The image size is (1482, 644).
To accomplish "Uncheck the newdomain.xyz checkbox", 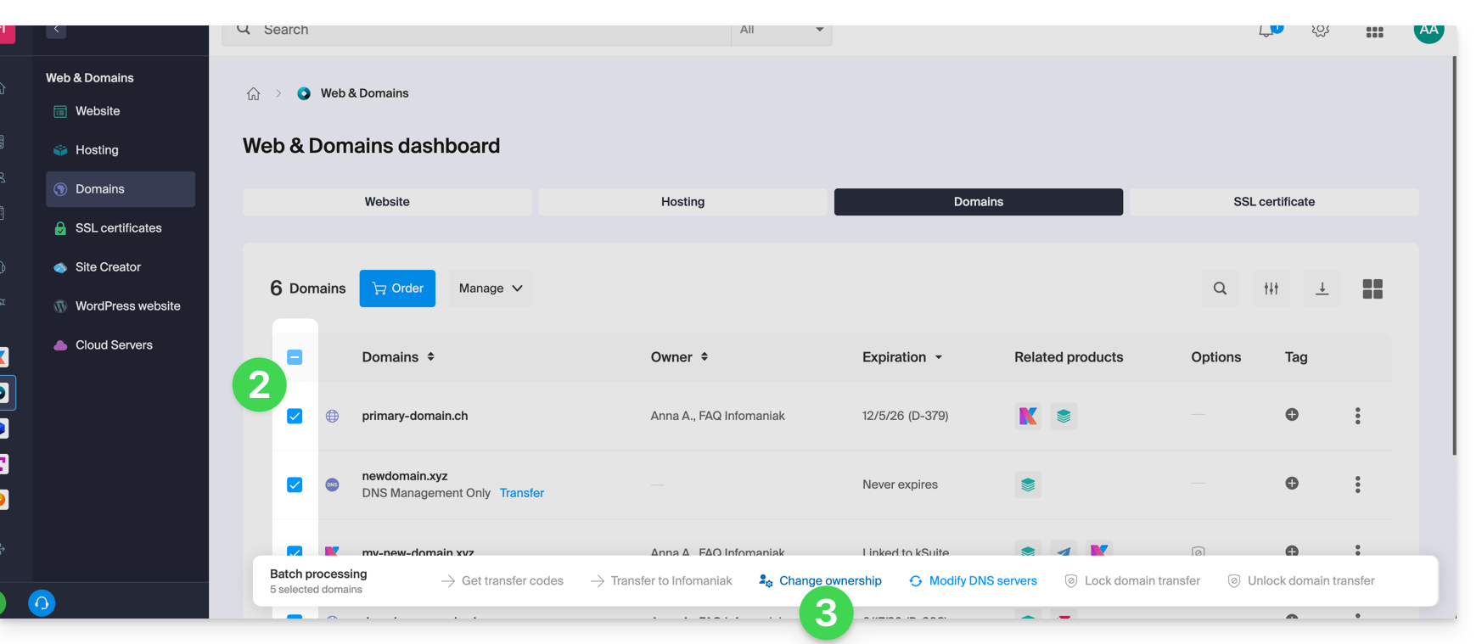I will pyautogui.click(x=295, y=484).
